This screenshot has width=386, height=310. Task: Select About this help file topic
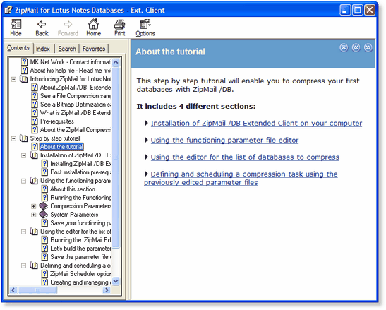[x=71, y=71]
